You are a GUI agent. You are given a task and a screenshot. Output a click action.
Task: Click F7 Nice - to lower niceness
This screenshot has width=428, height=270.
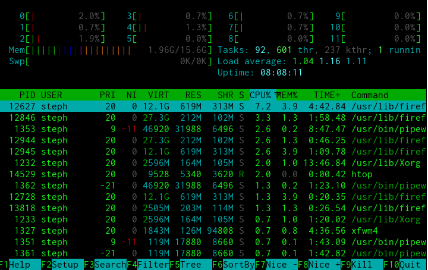click(x=276, y=265)
